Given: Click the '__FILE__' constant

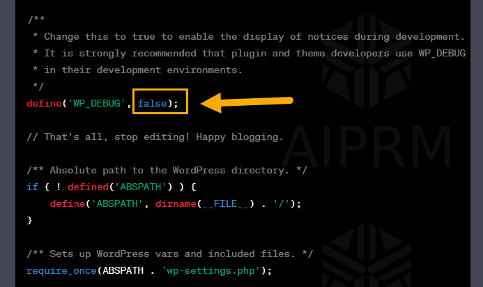Looking at the screenshot, I should (226, 203).
